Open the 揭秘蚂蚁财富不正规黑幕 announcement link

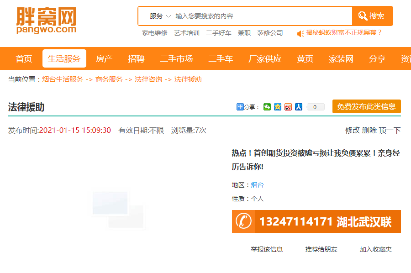(344, 32)
